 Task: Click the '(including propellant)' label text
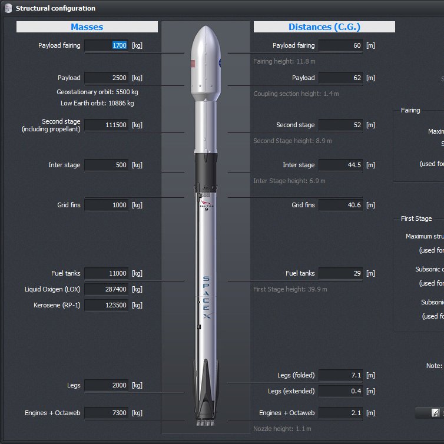[x=51, y=129]
